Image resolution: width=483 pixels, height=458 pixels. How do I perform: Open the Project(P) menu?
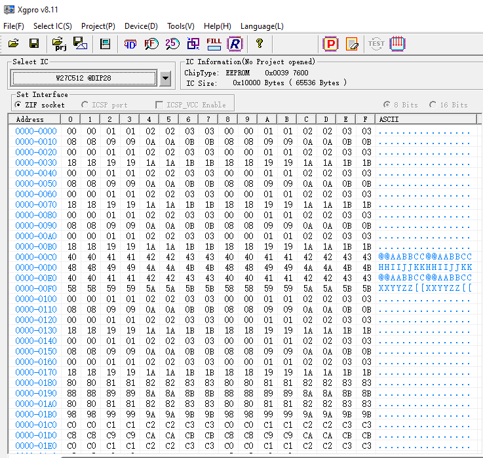(x=98, y=26)
